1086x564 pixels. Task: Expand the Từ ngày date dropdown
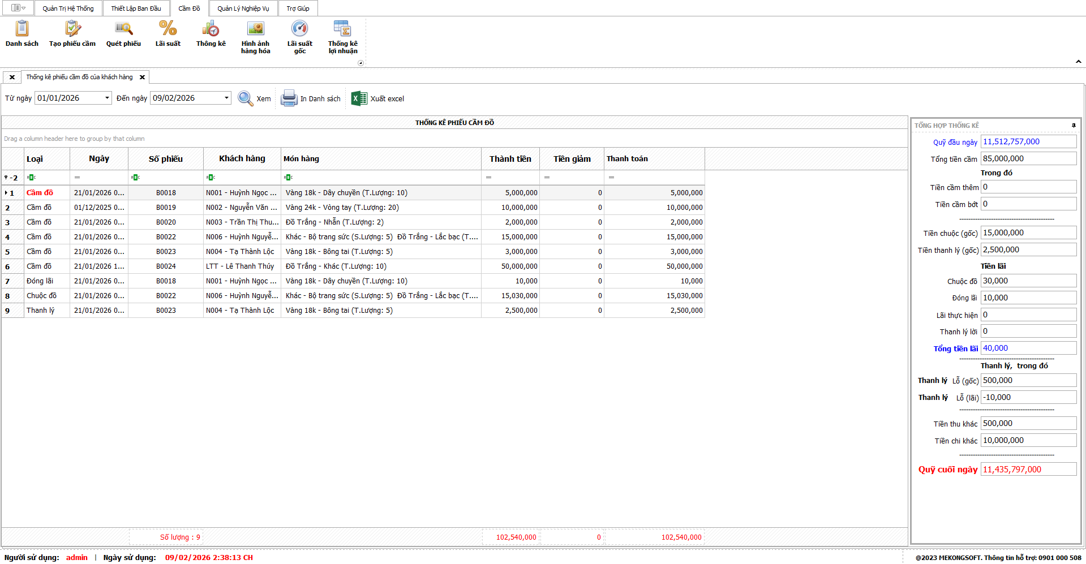click(107, 98)
